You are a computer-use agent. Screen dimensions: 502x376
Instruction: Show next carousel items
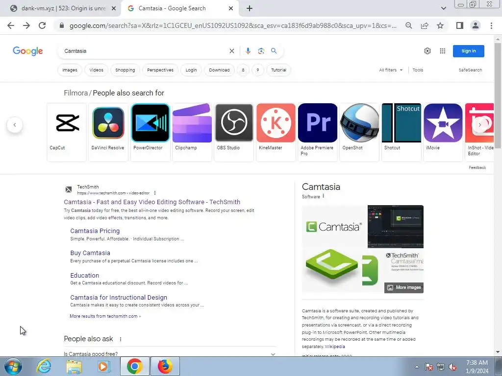coord(479,125)
